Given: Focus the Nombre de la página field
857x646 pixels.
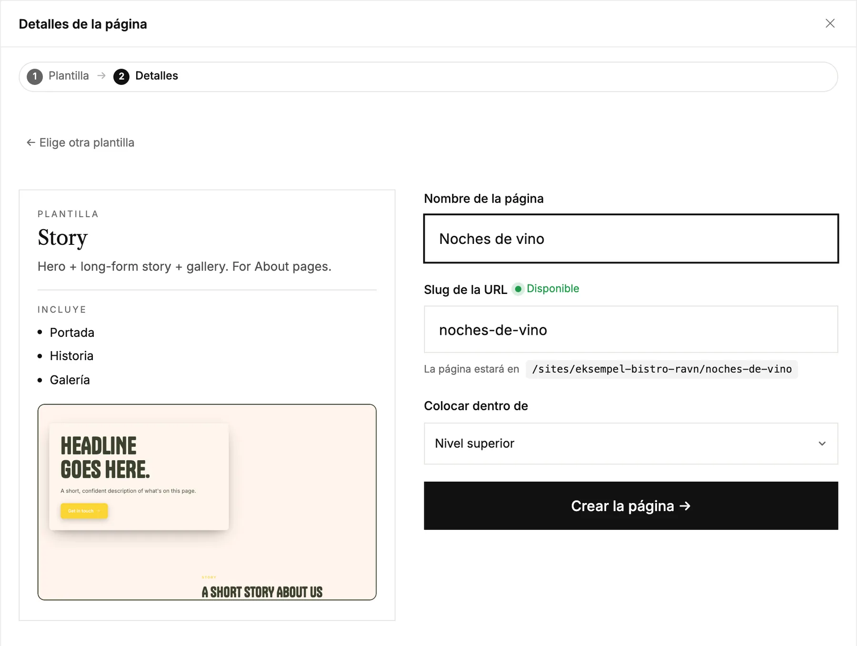Looking at the screenshot, I should click(x=631, y=239).
